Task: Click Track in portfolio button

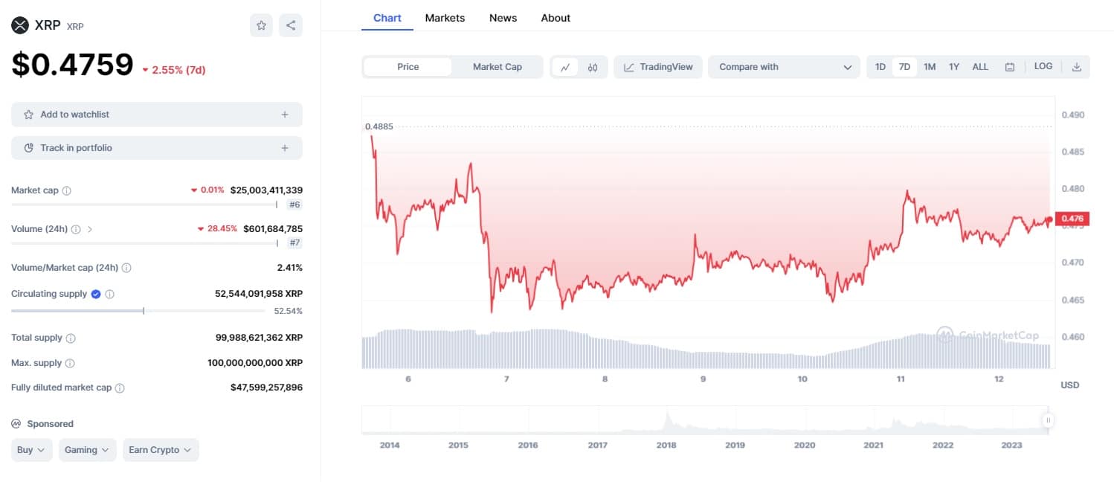Action: [156, 148]
